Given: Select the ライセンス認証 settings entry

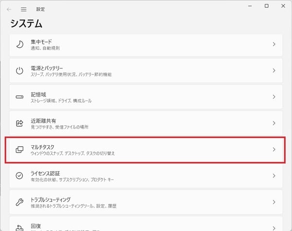Looking at the screenshot, I should [146, 176].
